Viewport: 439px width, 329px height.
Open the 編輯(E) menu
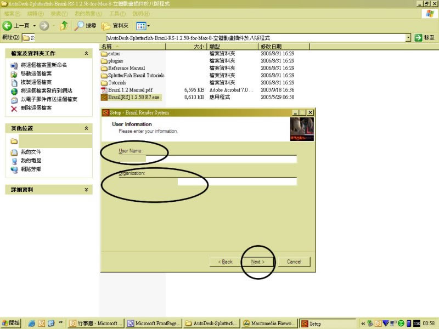point(36,13)
